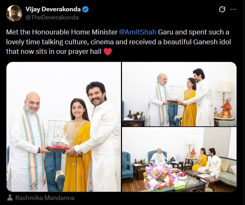The image size is (245, 205).
Task: Open the @TheDeverakonda handle
Action: pos(52,17)
